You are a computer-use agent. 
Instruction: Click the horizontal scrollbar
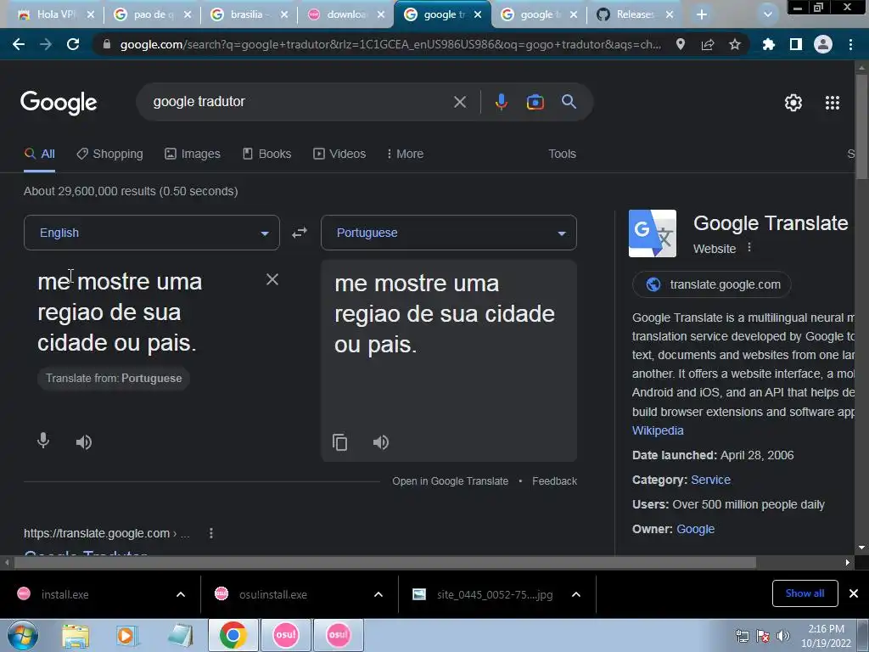click(385, 563)
